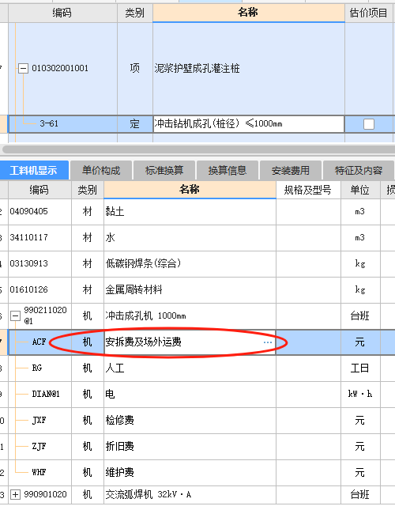395x510 pixels.
Task: Select the 泥浆护壁成孔灌注桩 name cell
Action: 249,68
